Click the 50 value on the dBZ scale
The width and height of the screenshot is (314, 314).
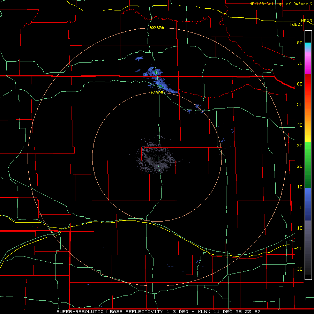tap(300, 105)
